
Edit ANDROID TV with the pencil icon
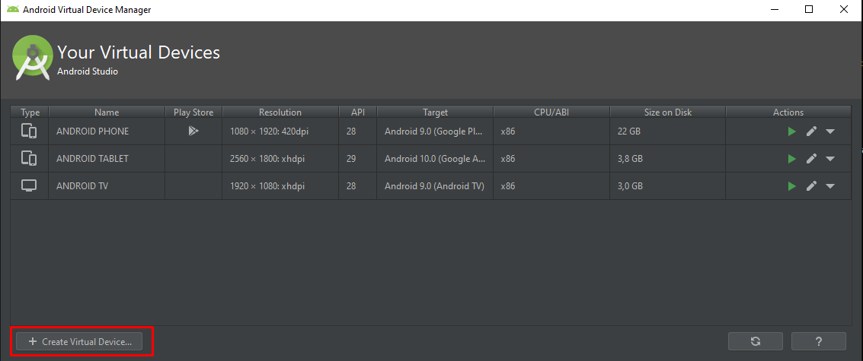coord(811,186)
